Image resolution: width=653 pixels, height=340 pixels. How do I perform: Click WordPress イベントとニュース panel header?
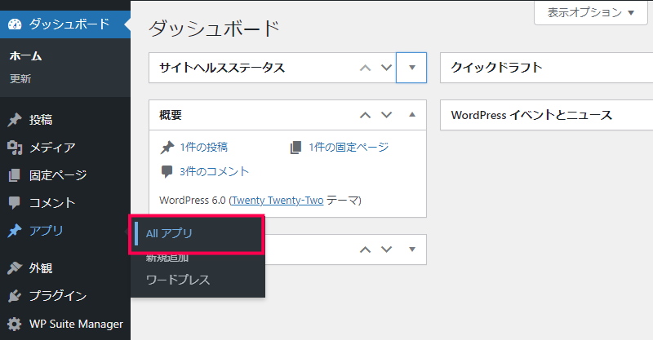point(547,115)
